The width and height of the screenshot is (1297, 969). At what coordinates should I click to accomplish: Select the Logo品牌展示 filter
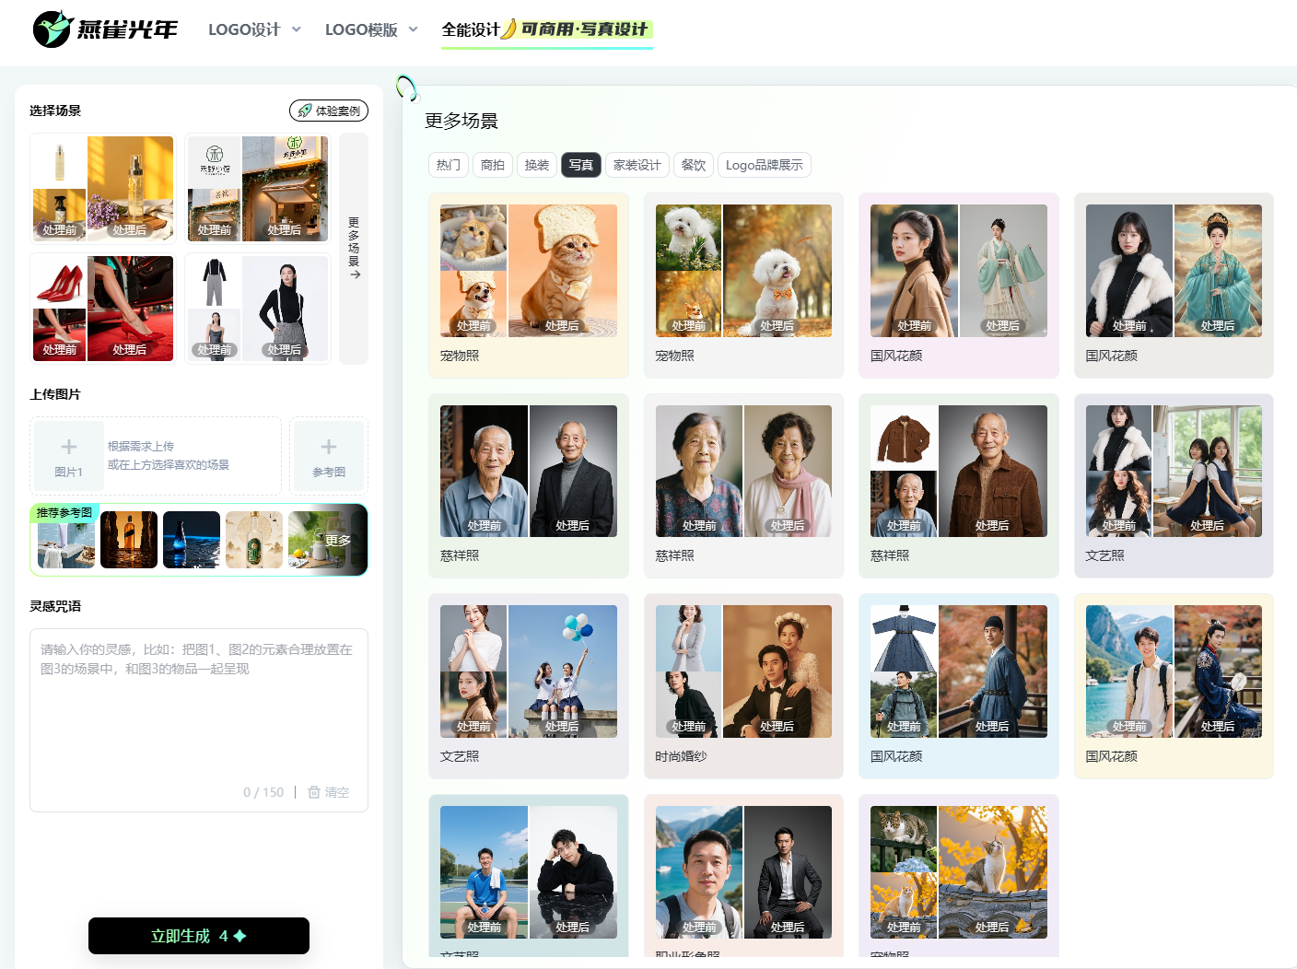click(764, 165)
